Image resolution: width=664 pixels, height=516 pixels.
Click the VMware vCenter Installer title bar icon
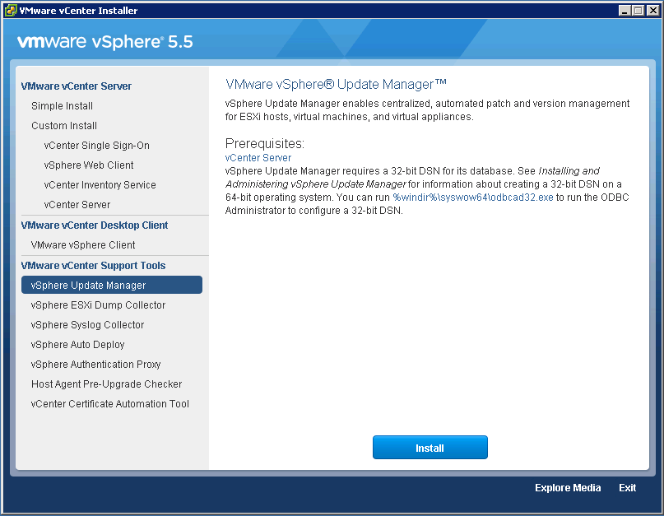coord(10,10)
